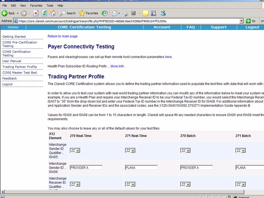This screenshot has width=264, height=198.
Task: Click the address bar URL field
Action: (x=129, y=21)
